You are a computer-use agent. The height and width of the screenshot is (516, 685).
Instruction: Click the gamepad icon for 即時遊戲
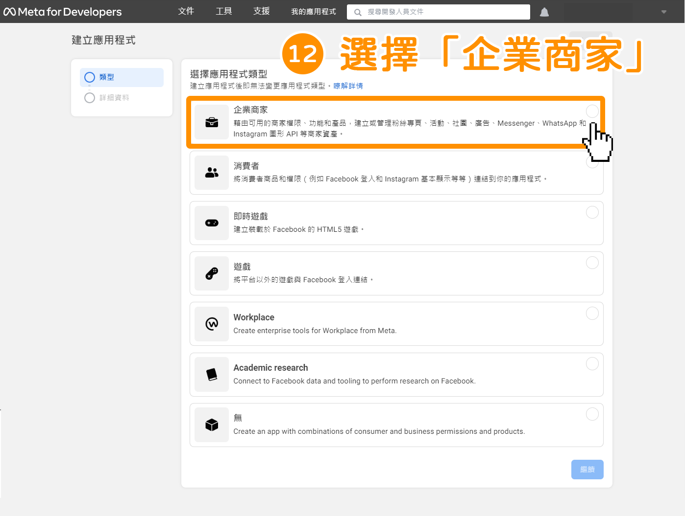tap(212, 223)
